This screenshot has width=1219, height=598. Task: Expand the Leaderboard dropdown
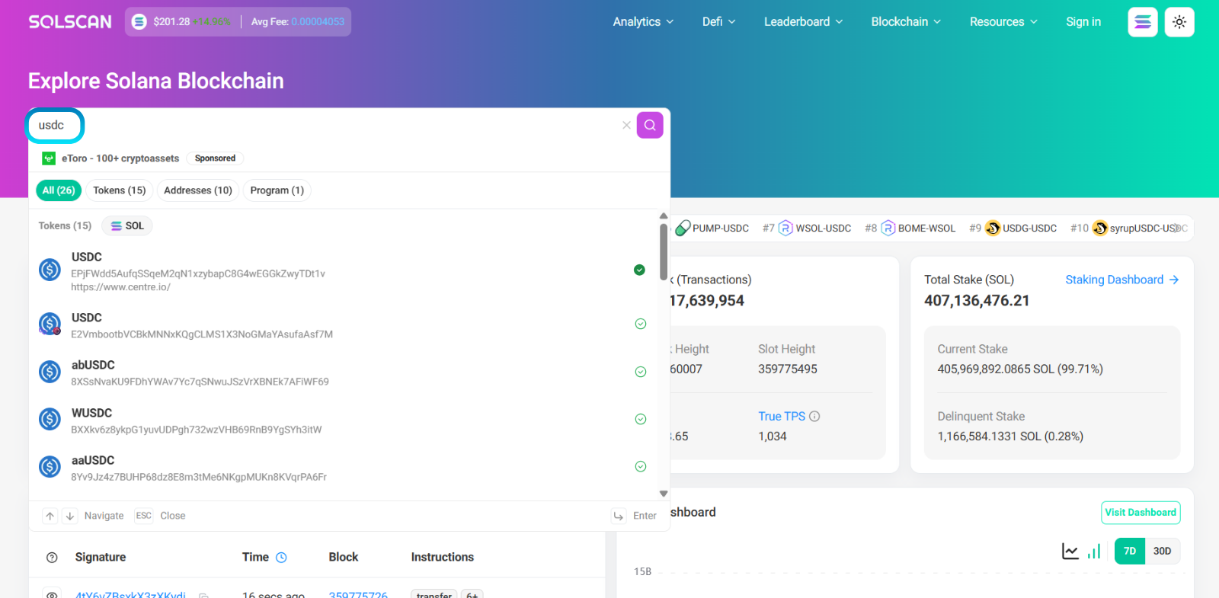point(803,22)
